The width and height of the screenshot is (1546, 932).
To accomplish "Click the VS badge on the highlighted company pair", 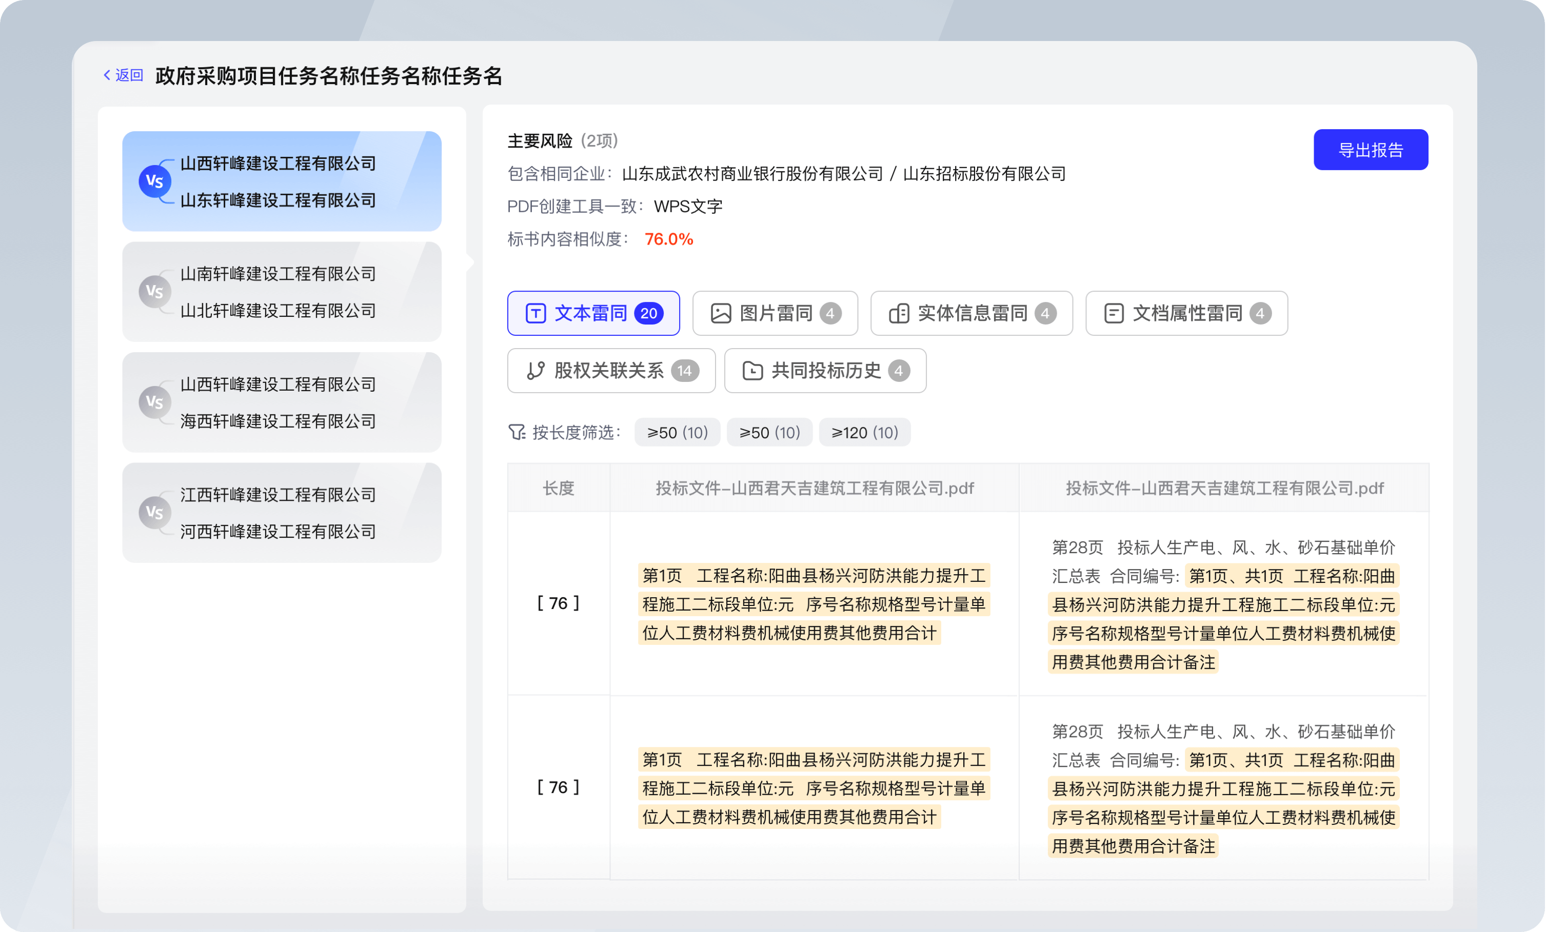I will (154, 181).
